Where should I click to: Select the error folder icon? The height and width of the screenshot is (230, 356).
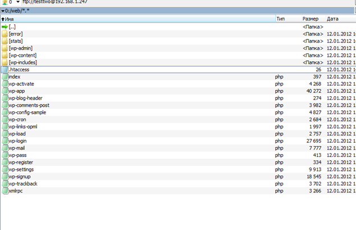tap(4, 34)
